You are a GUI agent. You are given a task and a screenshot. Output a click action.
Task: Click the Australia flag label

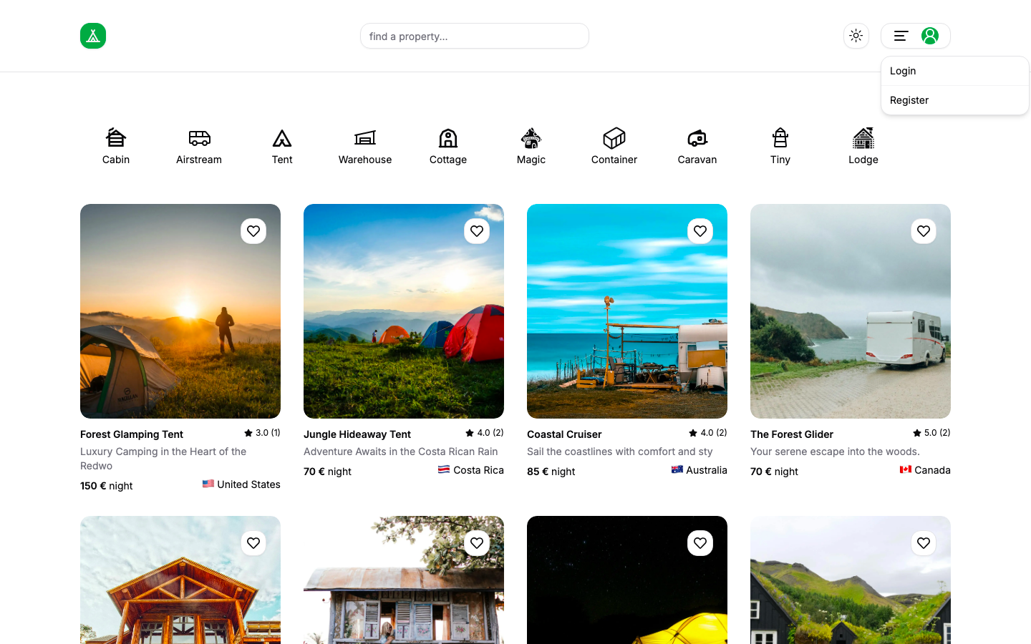700,470
